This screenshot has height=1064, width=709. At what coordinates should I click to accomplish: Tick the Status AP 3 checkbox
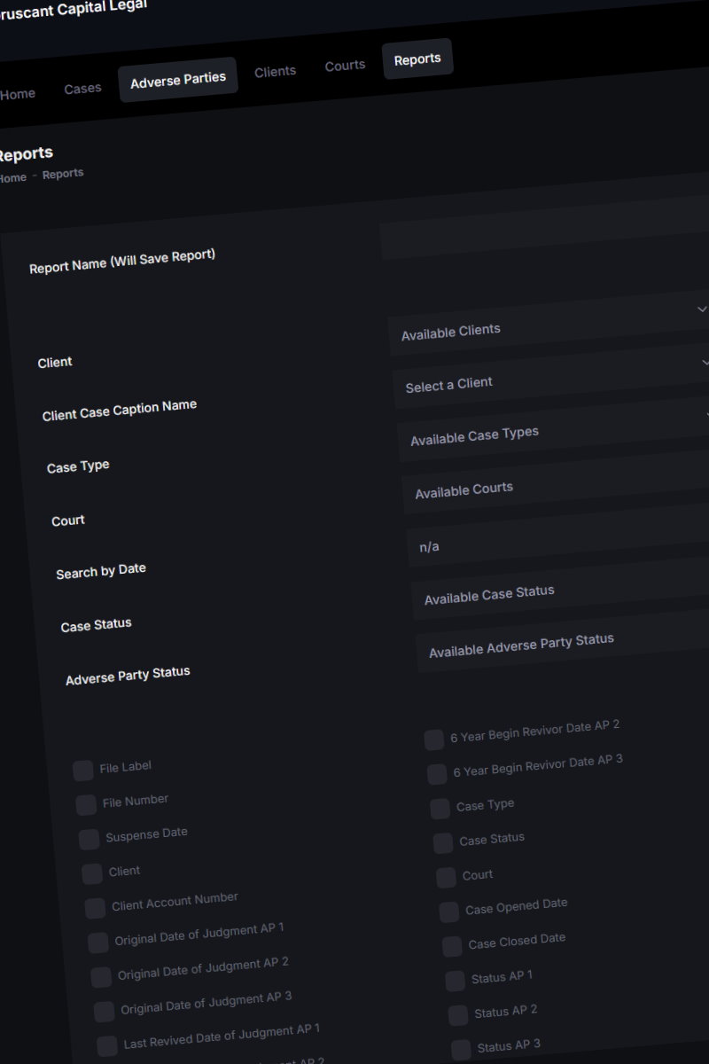click(461, 1050)
